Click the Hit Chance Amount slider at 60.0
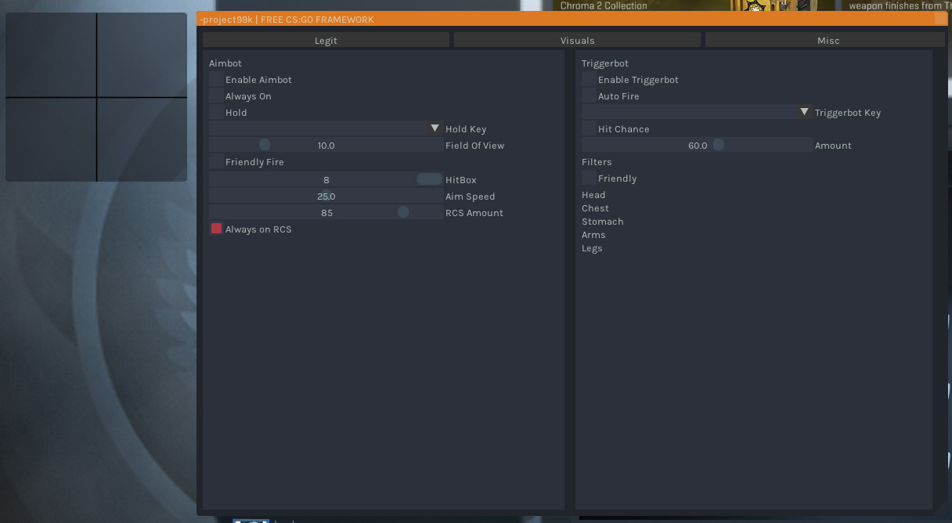The width and height of the screenshot is (952, 523). pos(697,145)
